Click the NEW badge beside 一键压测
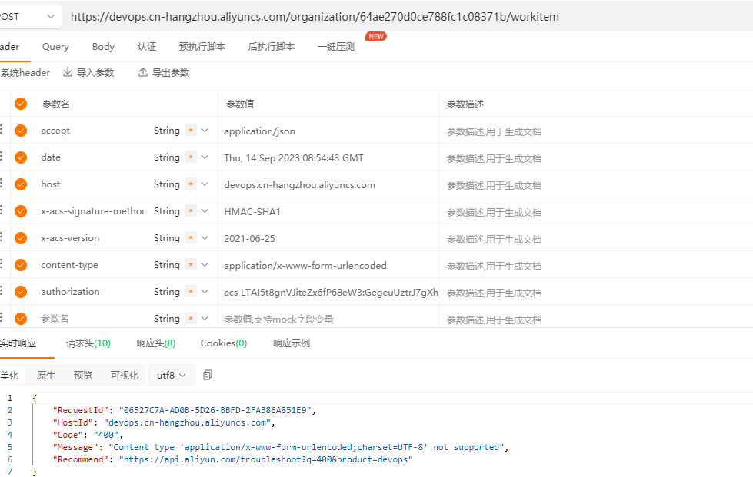The width and height of the screenshot is (753, 477). coord(376,36)
